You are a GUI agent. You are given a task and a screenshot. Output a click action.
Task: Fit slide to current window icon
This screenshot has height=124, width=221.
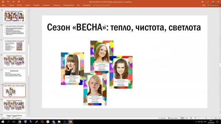(x=219, y=118)
